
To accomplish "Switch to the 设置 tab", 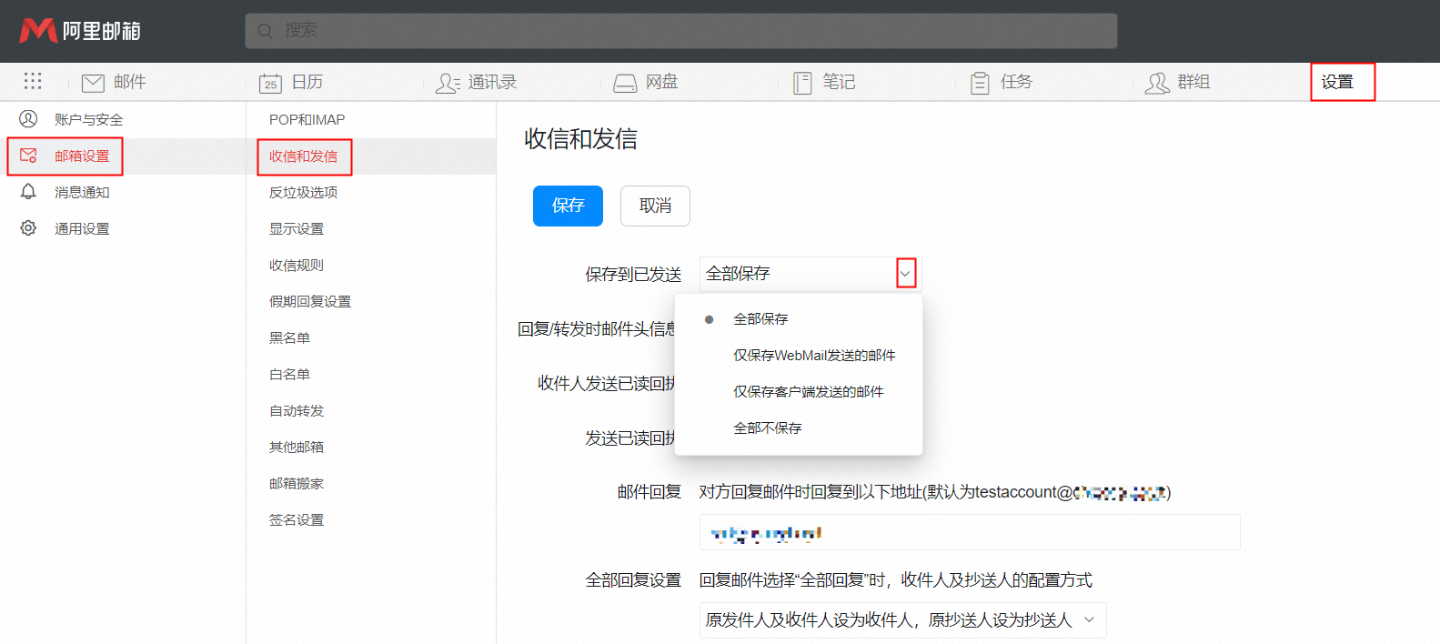I will click(x=1337, y=82).
